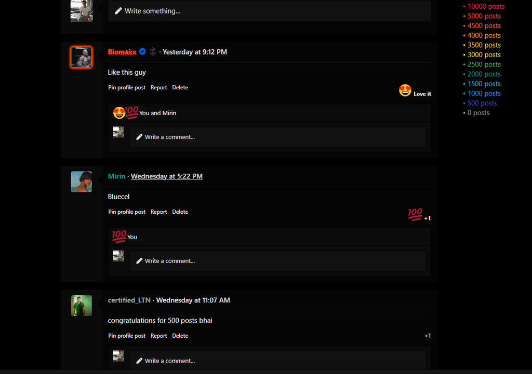Focus the Write something status field
The height and width of the screenshot is (374, 532).
pyautogui.click(x=270, y=11)
